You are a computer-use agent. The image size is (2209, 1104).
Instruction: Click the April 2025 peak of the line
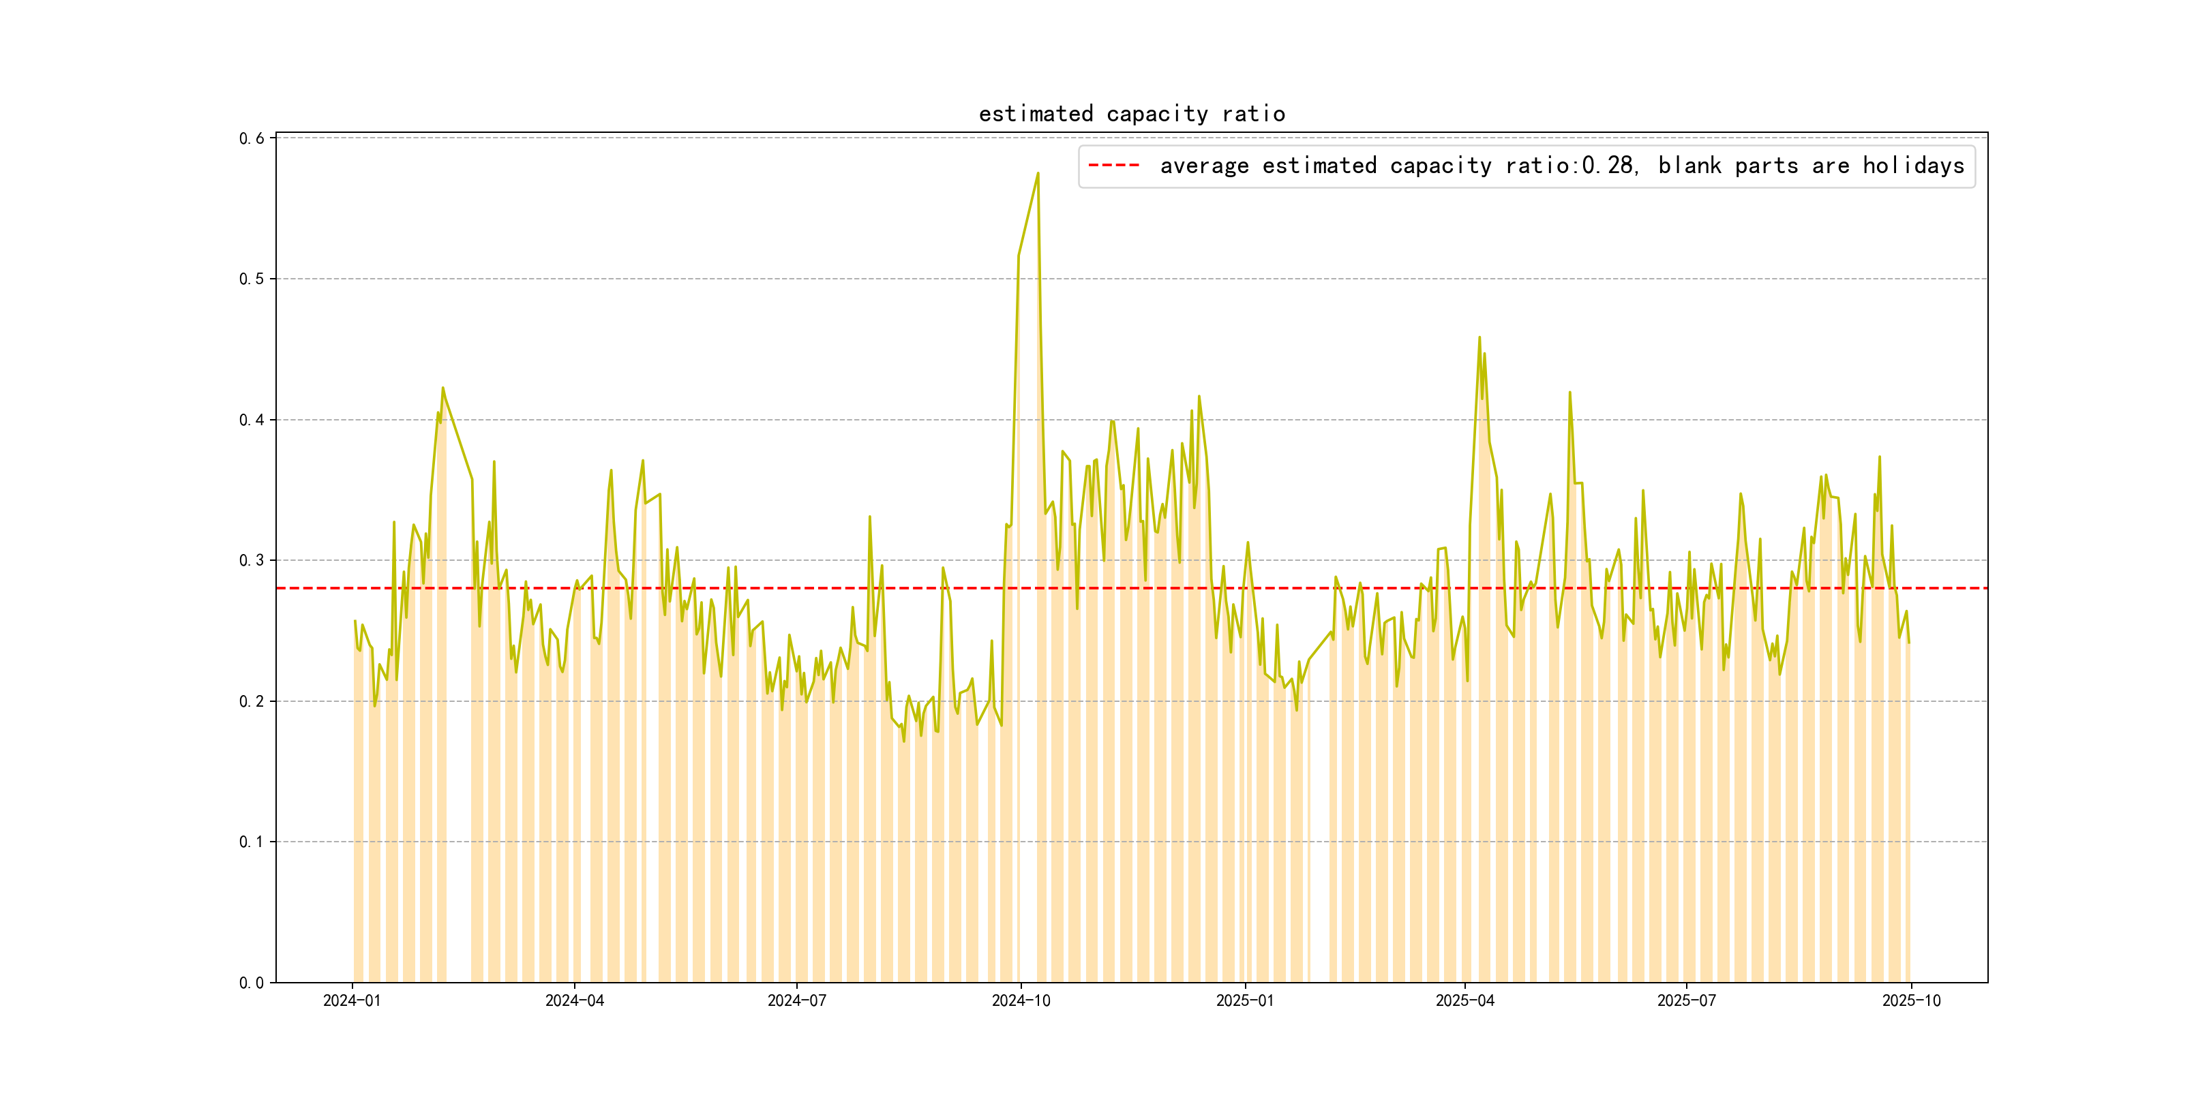point(1479,338)
